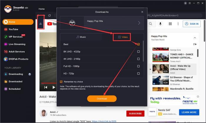Open the hamburger menu in the title bar

pyautogui.click(x=190, y=3)
